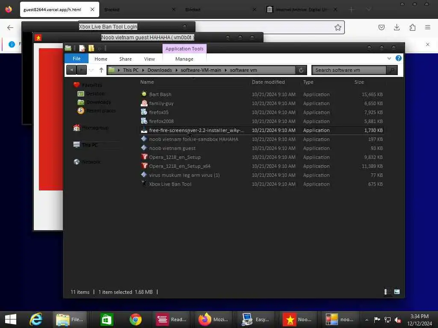Show hidden tray icons arrow
The width and height of the screenshot is (438, 328).
point(367,319)
